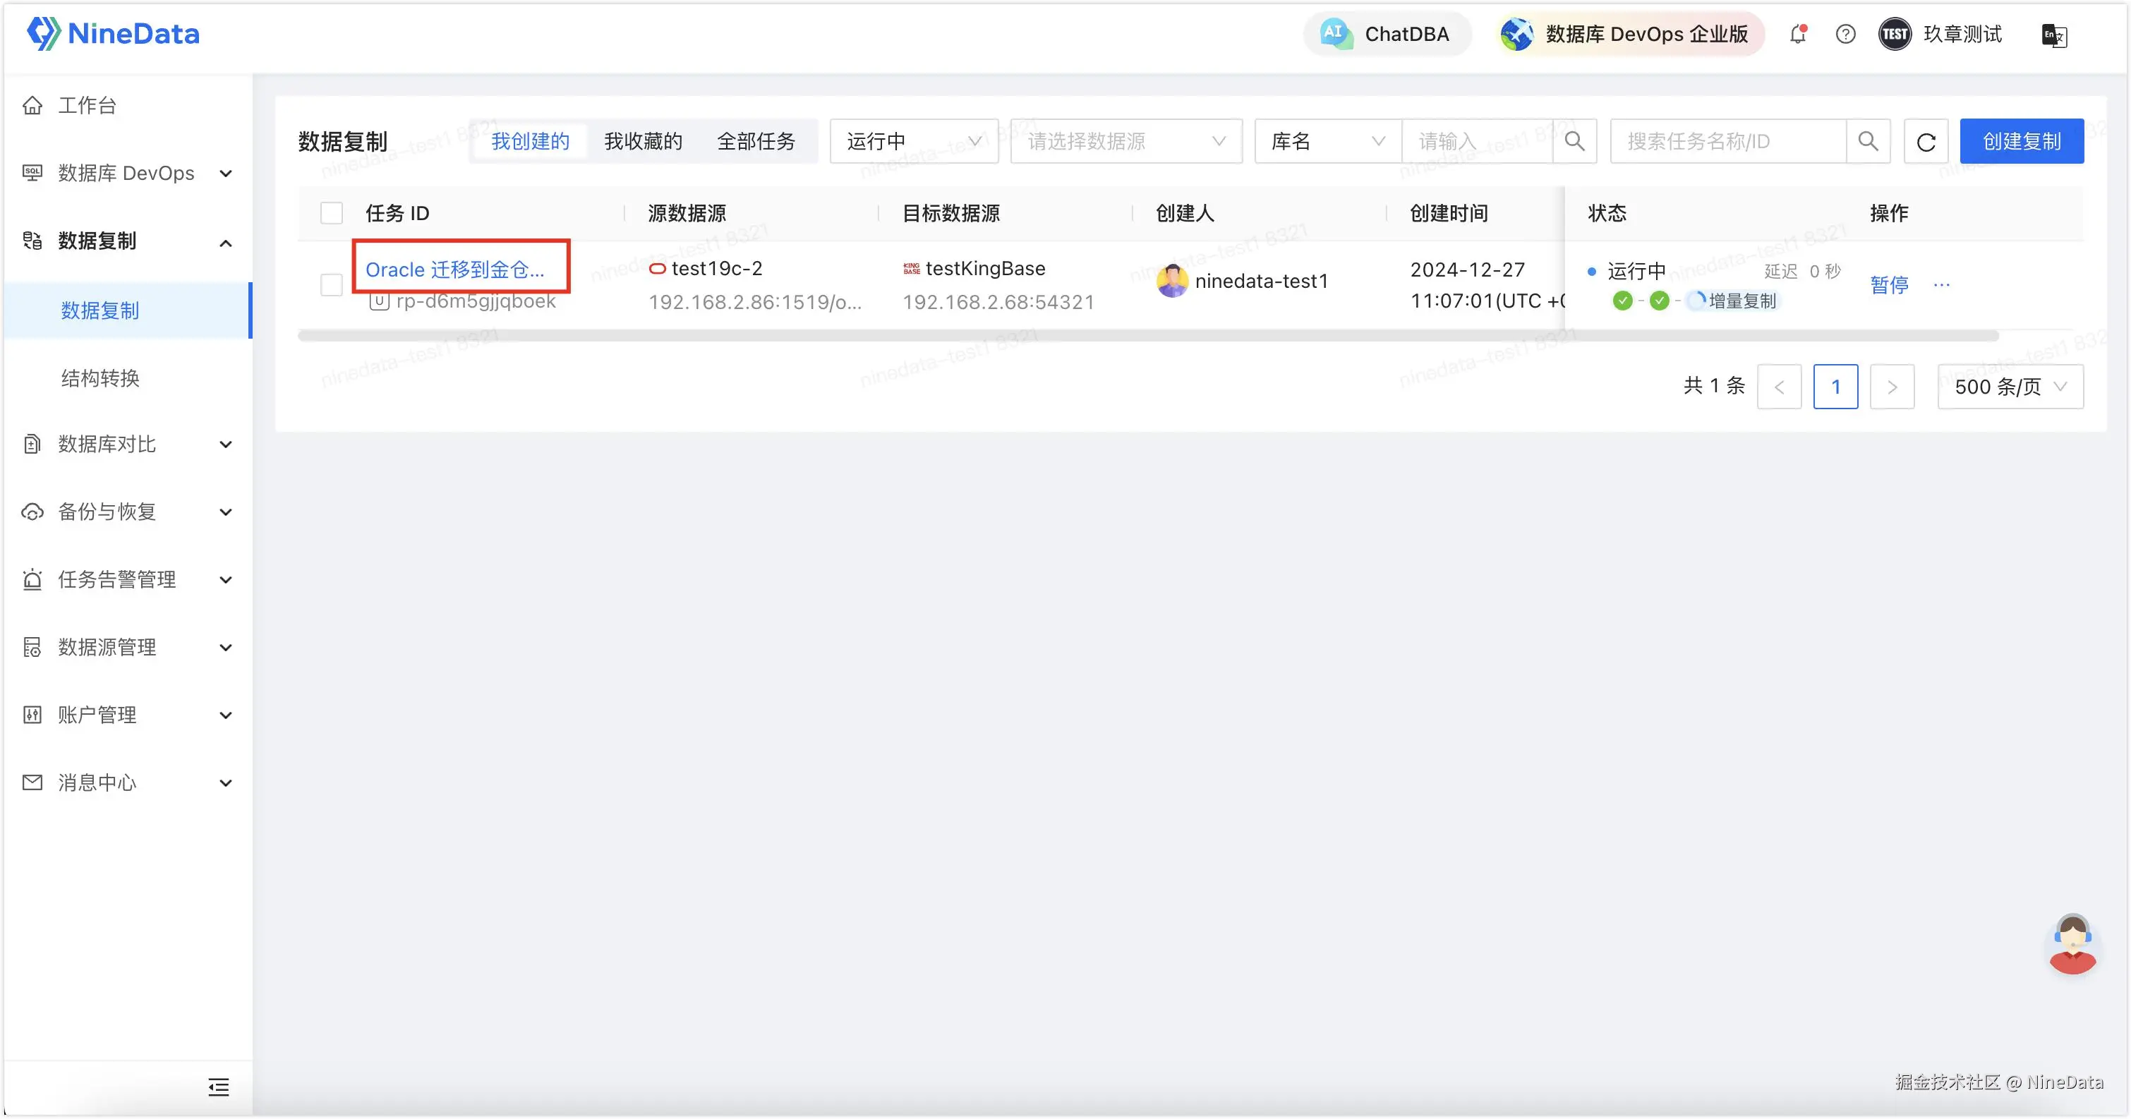
Task: Check the Oracle migration task row checkbox
Action: (332, 284)
